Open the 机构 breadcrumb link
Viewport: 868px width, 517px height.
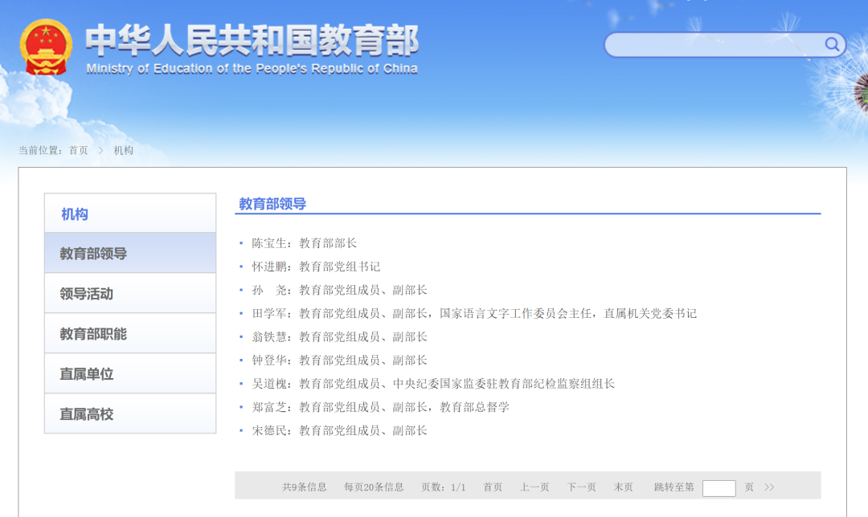point(124,150)
